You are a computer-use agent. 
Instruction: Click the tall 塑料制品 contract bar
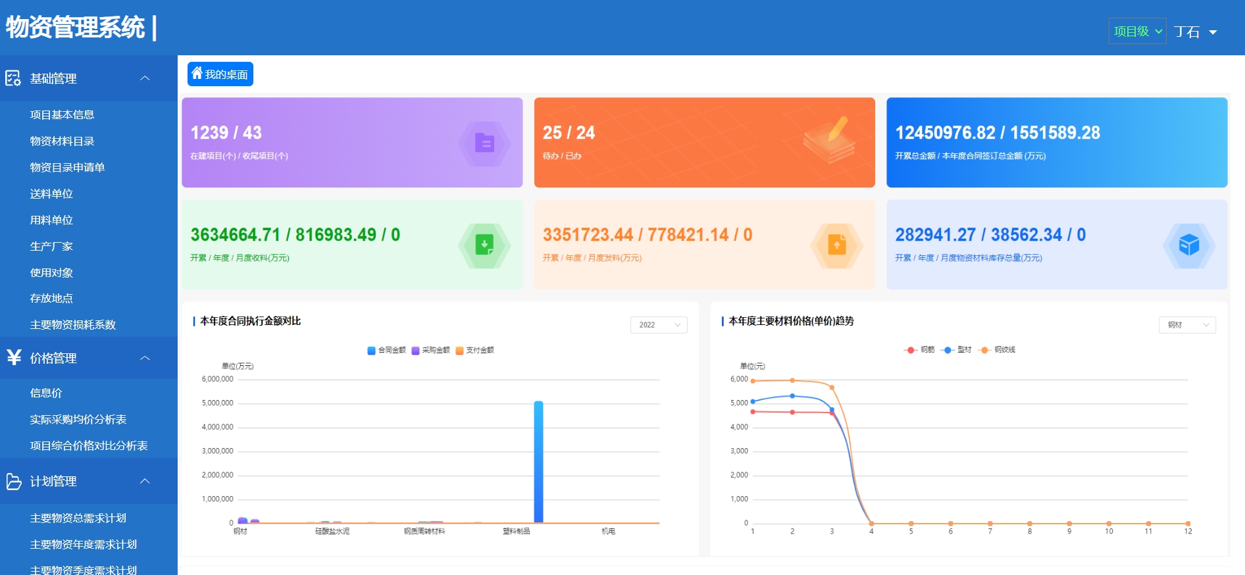click(x=538, y=462)
